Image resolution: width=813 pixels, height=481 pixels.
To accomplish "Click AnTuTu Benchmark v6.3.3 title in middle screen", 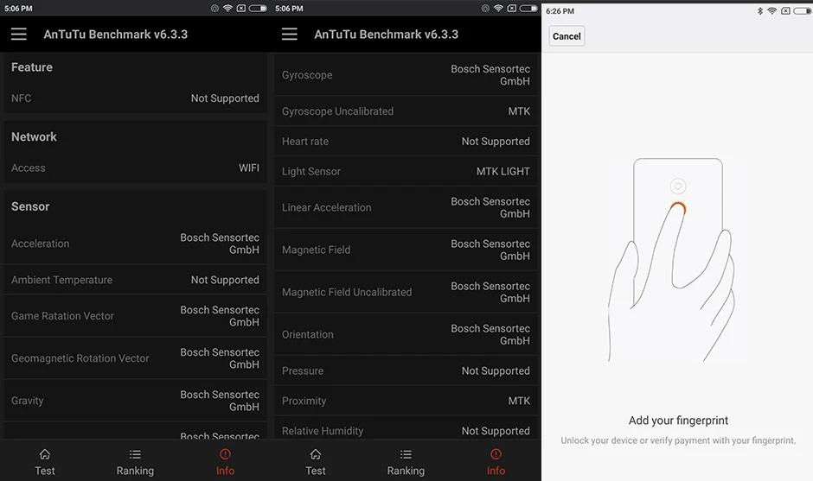I will [387, 35].
